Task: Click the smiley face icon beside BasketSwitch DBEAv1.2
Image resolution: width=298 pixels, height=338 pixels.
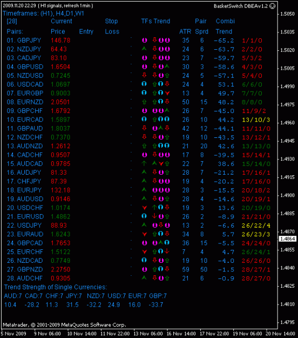Action: tap(273, 6)
